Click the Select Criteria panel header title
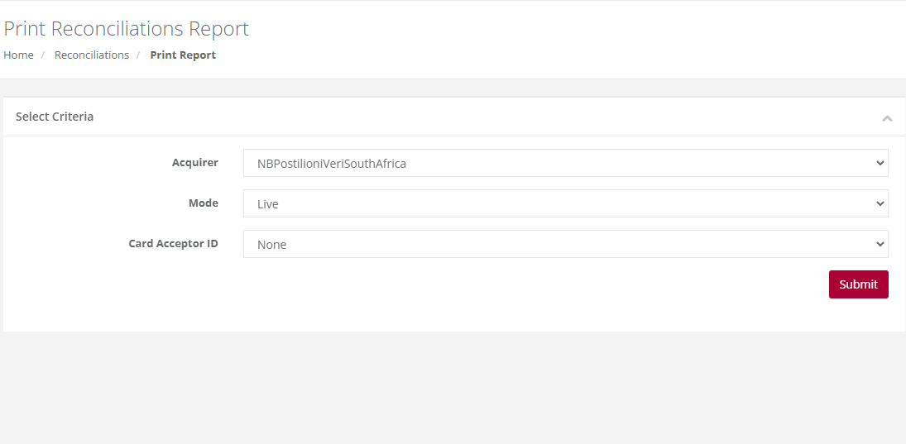The height and width of the screenshot is (444, 906). pyautogui.click(x=55, y=117)
